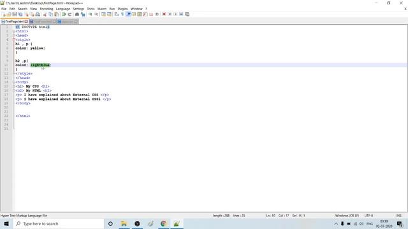Click the Copy toolbar icon
408x229 pixels.
pyautogui.click(x=51, y=14)
